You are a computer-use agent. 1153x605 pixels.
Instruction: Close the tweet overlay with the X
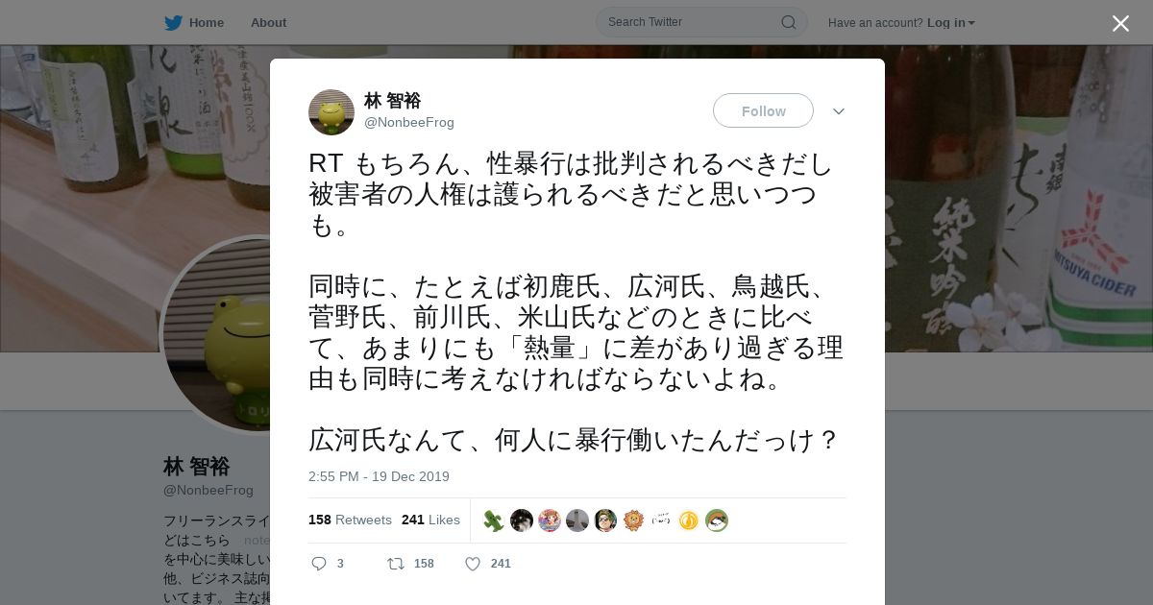(1120, 23)
